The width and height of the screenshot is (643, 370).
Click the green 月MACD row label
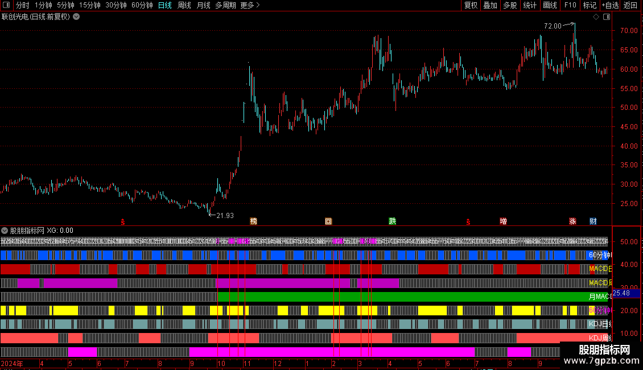coord(600,296)
